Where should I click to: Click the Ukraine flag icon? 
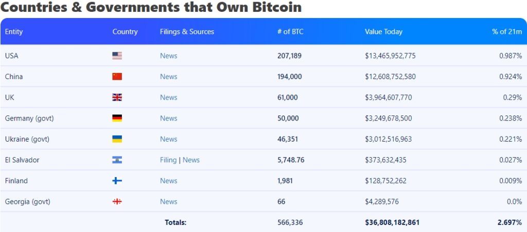(x=117, y=139)
